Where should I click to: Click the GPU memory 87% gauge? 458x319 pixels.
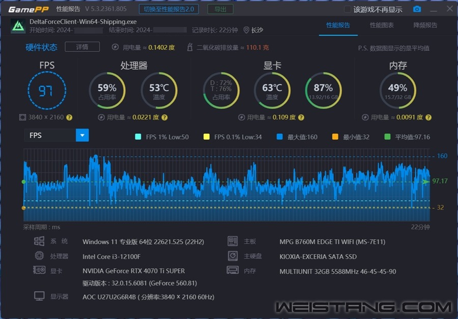pyautogui.click(x=323, y=91)
